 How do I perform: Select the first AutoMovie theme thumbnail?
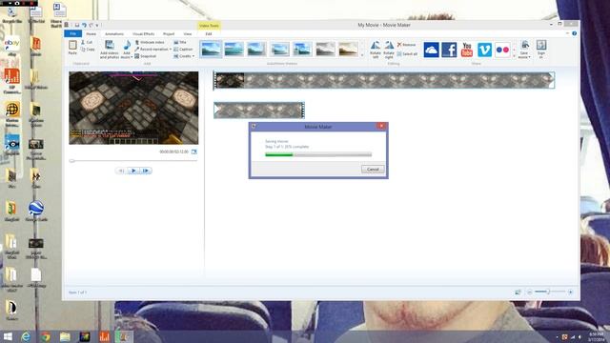coord(211,50)
